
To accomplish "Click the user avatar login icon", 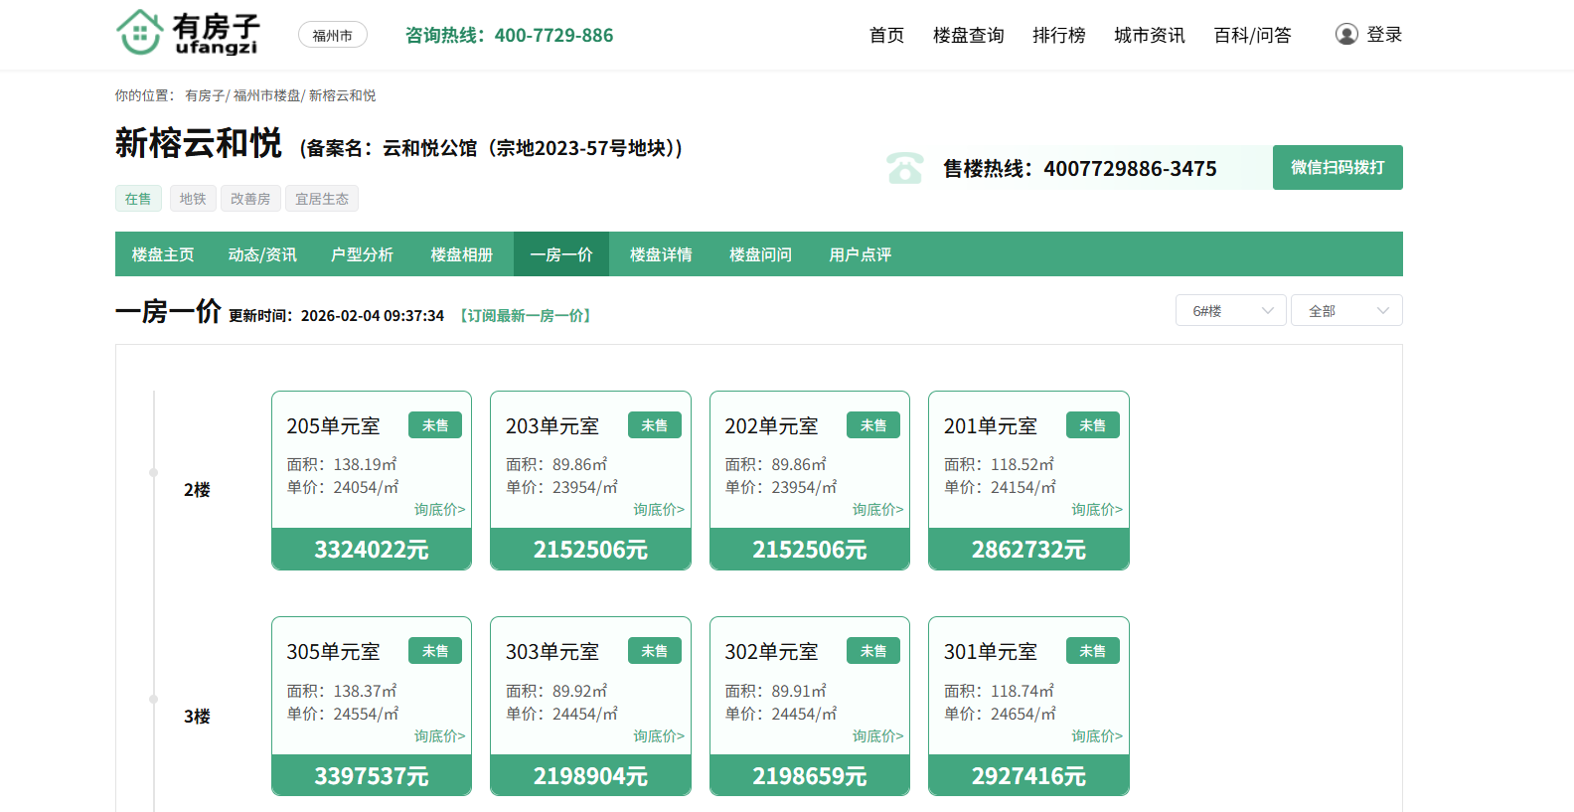I will (1346, 35).
